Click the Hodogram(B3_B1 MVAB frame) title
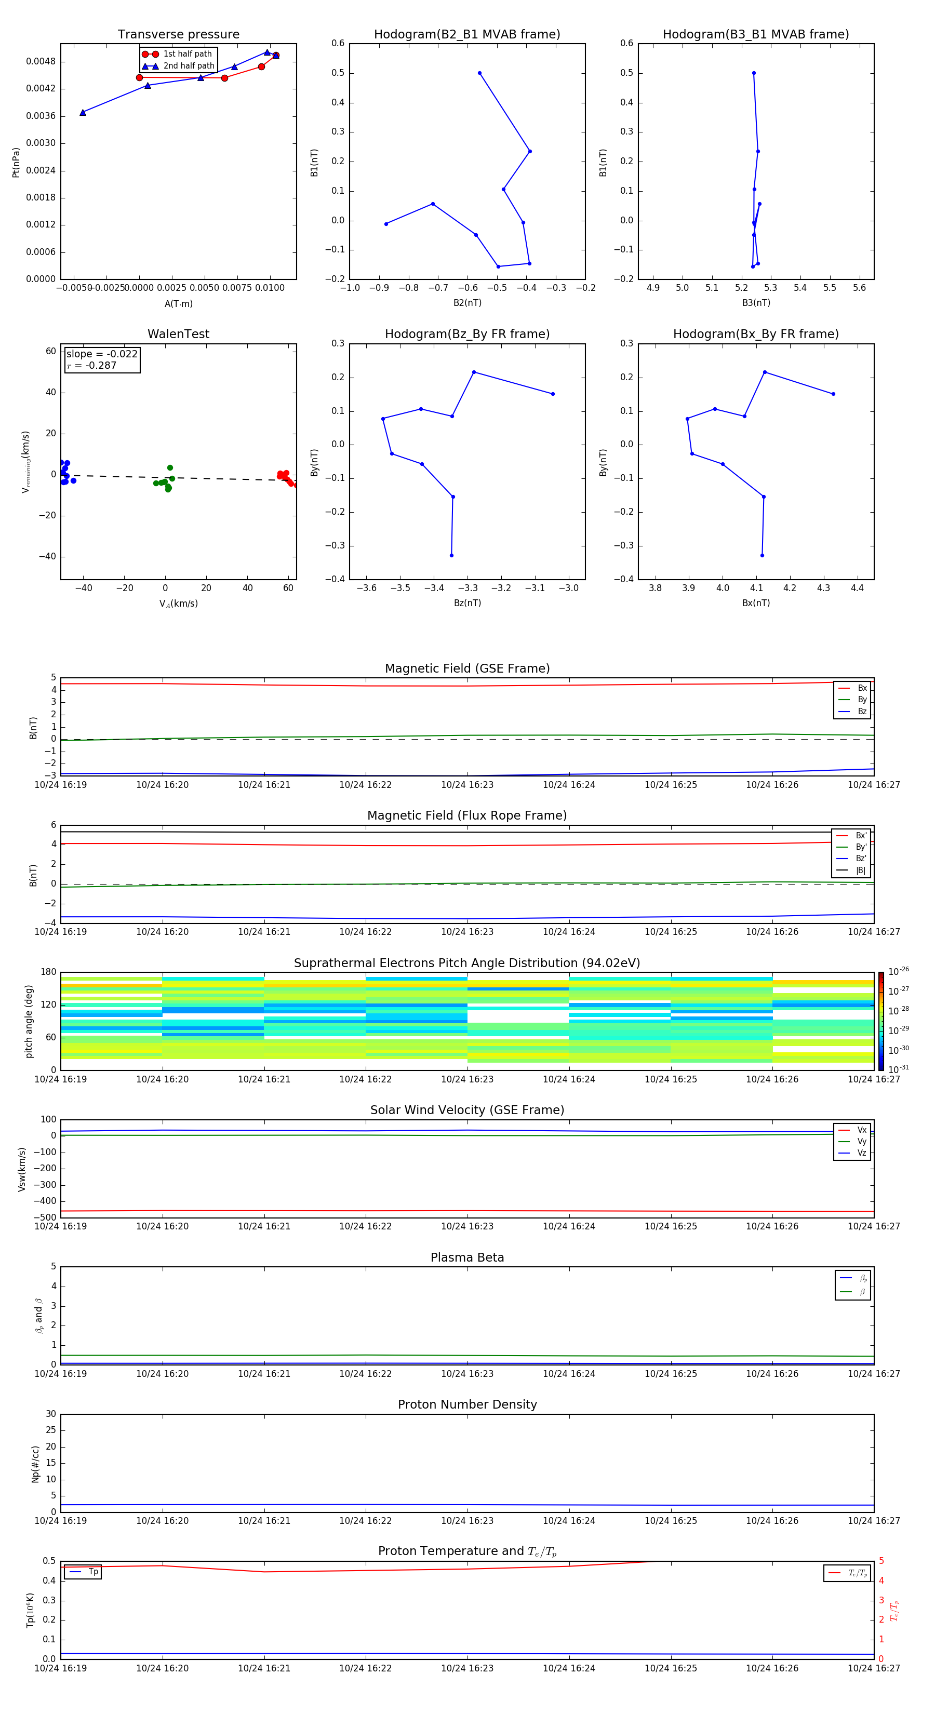 (756, 35)
